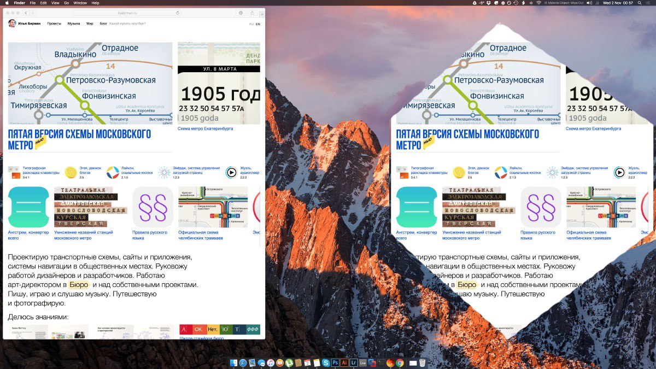The width and height of the screenshot is (656, 369).
Task: Open the Share button in Safari toolbar
Action: (x=253, y=12)
